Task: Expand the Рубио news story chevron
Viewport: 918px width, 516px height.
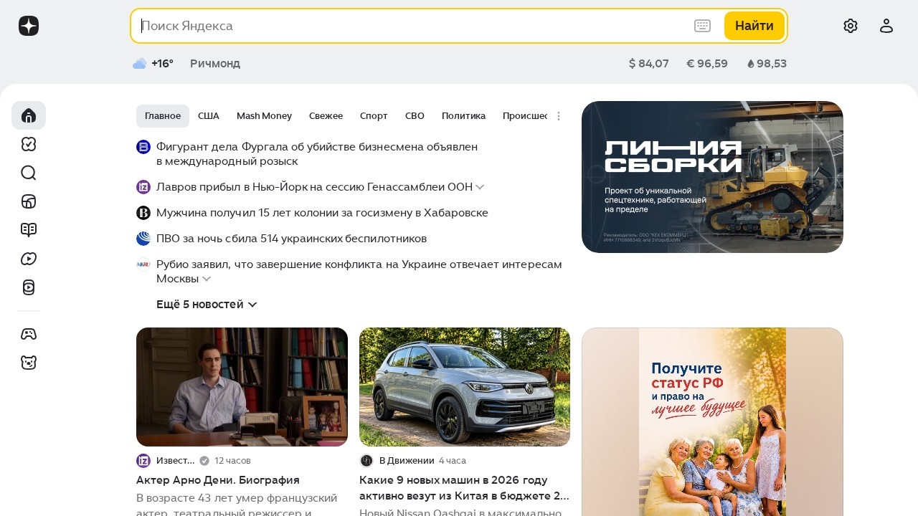Action: pos(207,279)
